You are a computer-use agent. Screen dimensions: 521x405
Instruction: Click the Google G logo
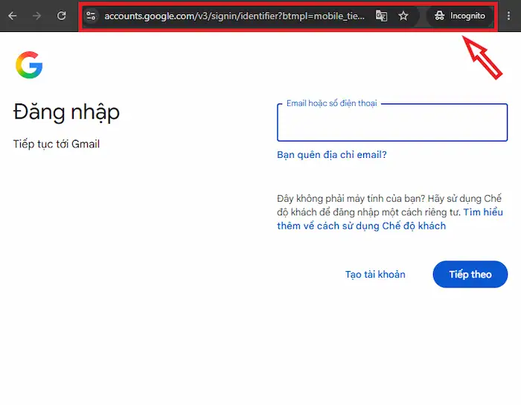click(29, 65)
